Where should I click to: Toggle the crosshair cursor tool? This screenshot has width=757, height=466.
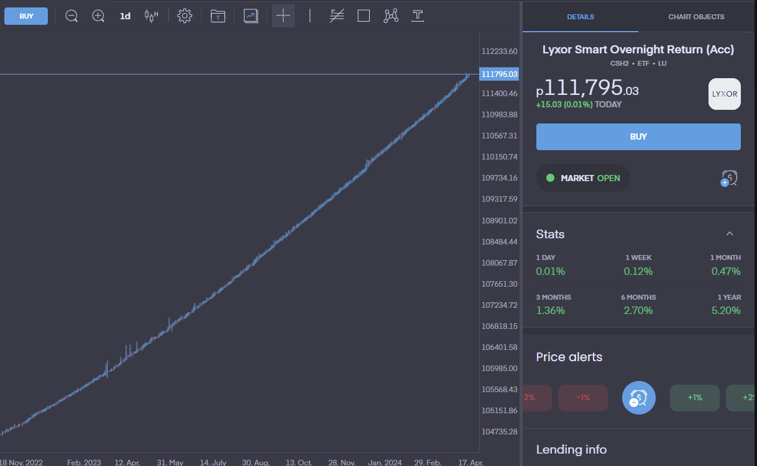[283, 16]
